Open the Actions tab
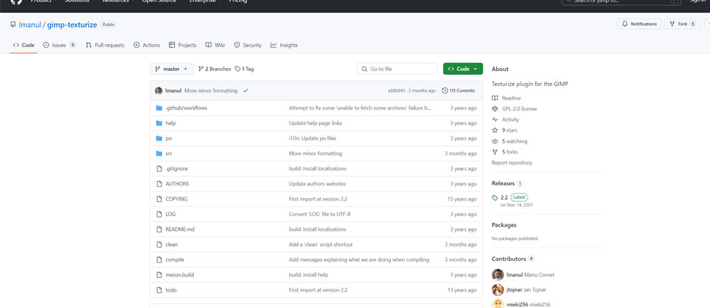The image size is (710, 308). [x=146, y=46]
